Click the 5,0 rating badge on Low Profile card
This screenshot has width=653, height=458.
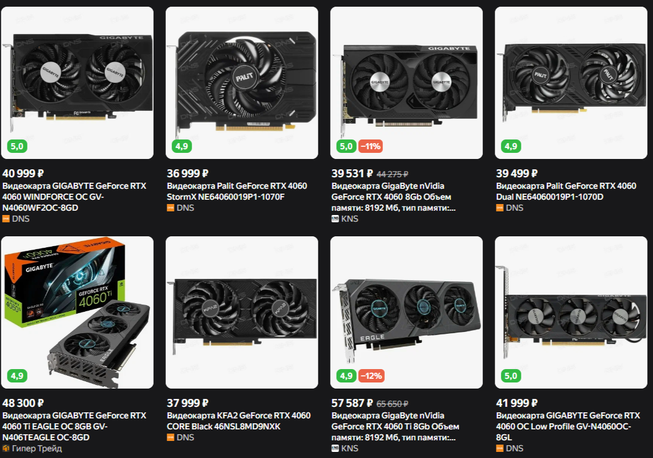[x=511, y=376]
